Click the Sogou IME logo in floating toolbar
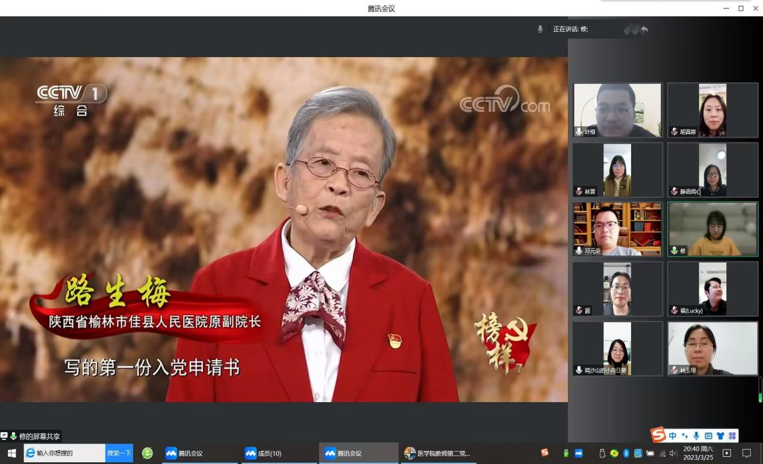This screenshot has width=763, height=464. (659, 435)
